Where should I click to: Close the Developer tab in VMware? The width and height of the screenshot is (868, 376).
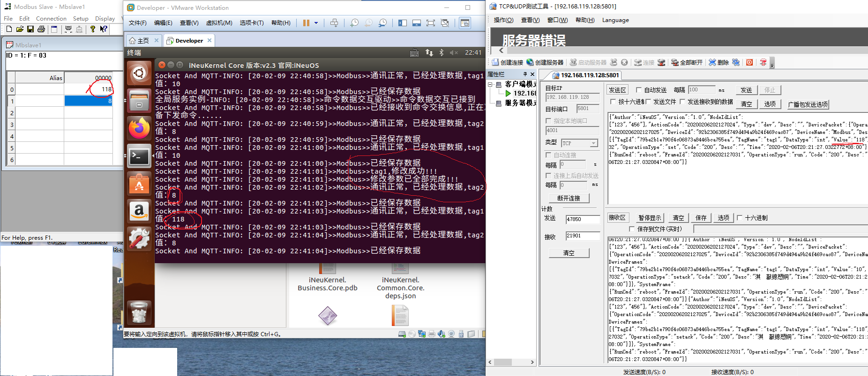pyautogui.click(x=209, y=40)
